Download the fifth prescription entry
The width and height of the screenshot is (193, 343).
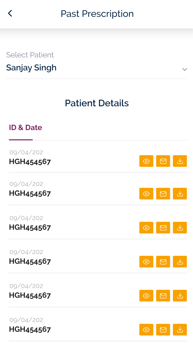[x=180, y=296]
